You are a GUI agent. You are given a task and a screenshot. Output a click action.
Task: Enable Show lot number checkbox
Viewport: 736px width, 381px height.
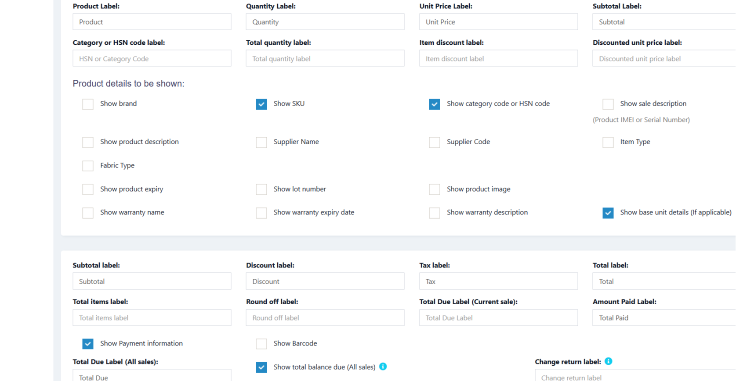261,189
